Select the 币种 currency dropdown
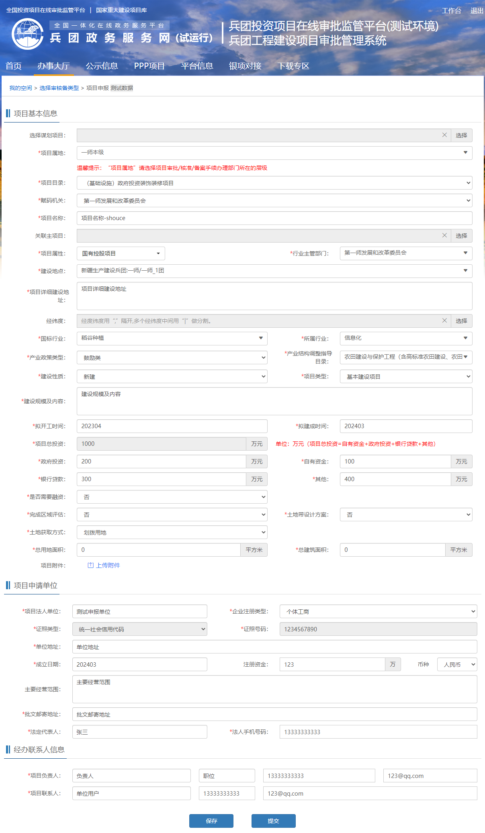The height and width of the screenshot is (833, 485). click(x=457, y=664)
